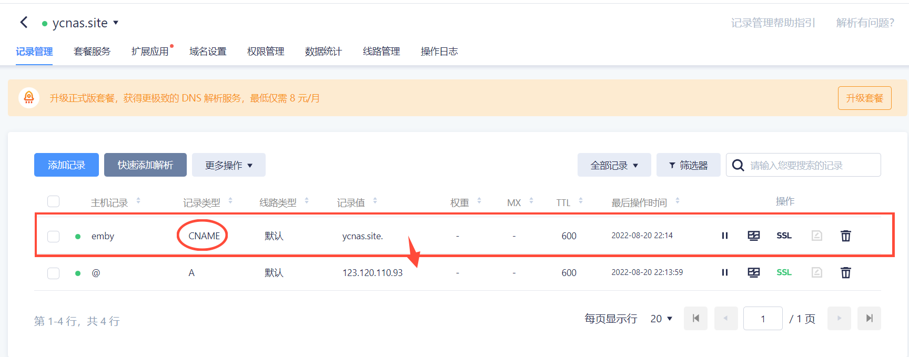Jump to the last page of records

pos(869,318)
